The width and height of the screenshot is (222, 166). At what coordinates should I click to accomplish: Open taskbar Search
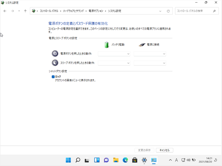[x=78, y=160]
